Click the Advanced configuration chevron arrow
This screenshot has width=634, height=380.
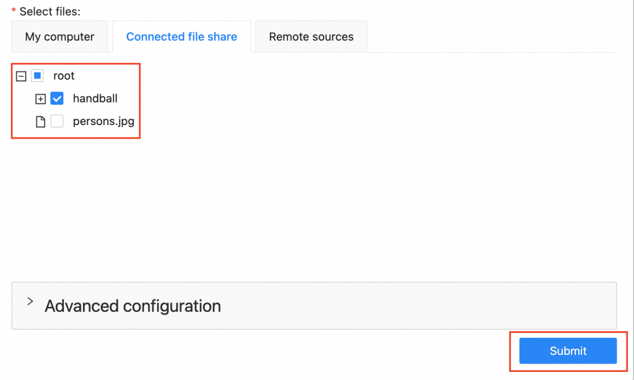(x=30, y=301)
